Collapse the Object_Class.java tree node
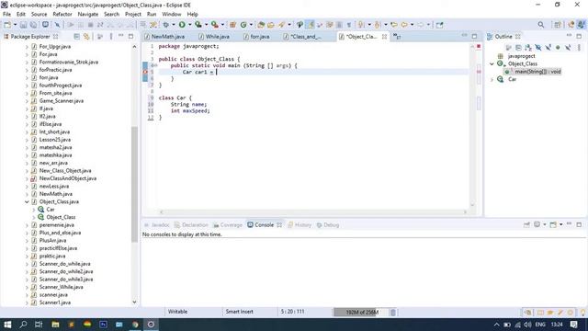 coord(27,202)
